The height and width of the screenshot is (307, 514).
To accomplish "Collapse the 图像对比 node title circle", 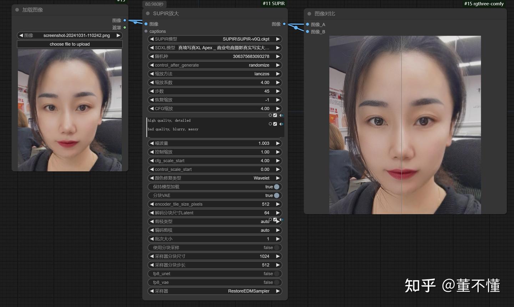I will (x=309, y=14).
